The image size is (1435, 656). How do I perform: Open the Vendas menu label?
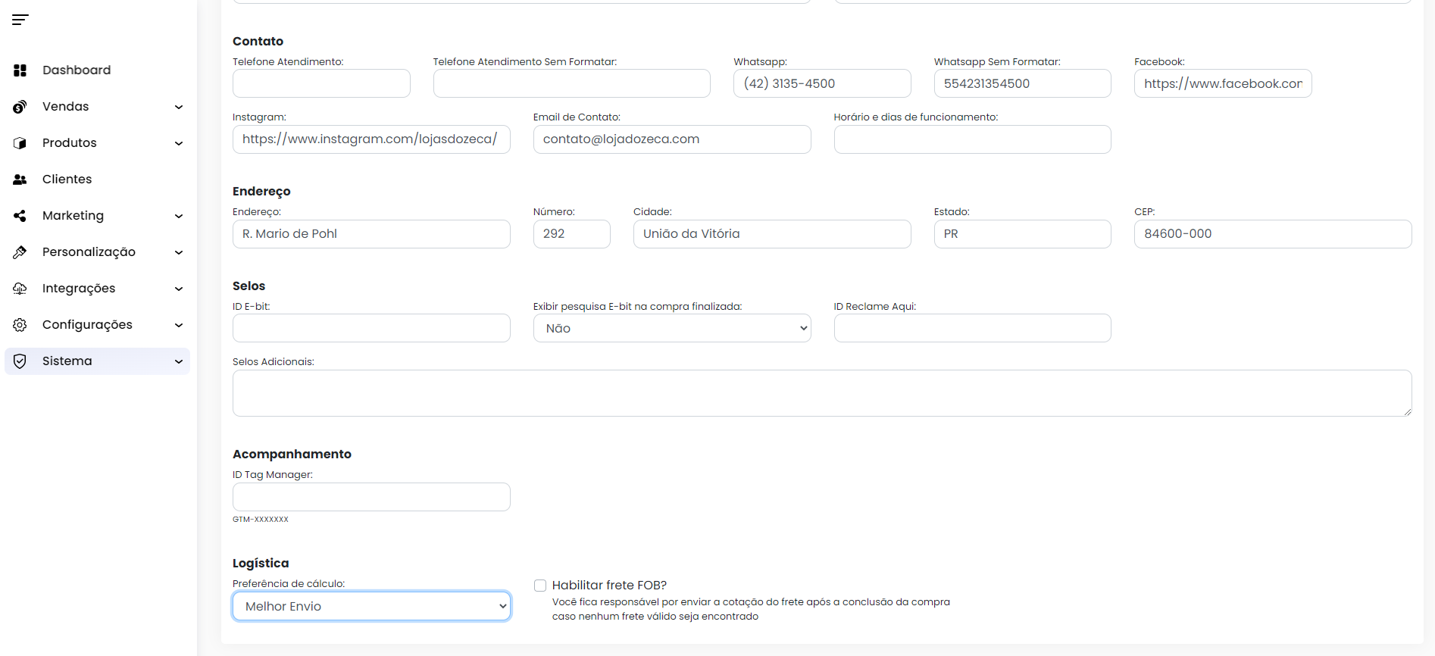pos(66,107)
